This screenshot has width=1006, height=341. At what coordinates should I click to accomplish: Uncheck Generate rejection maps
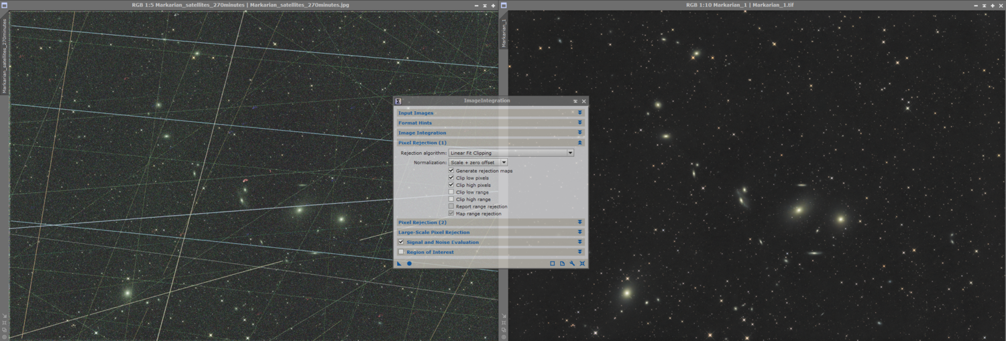coord(451,171)
